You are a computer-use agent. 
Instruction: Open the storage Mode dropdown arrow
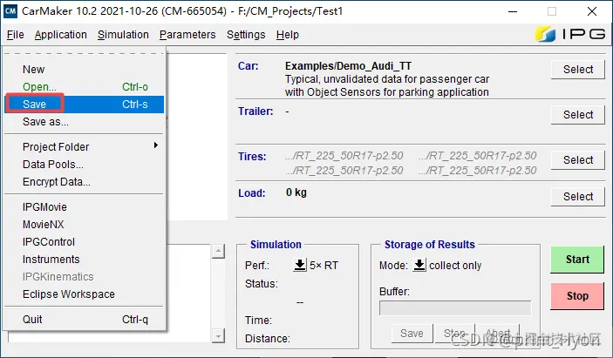[x=419, y=265]
